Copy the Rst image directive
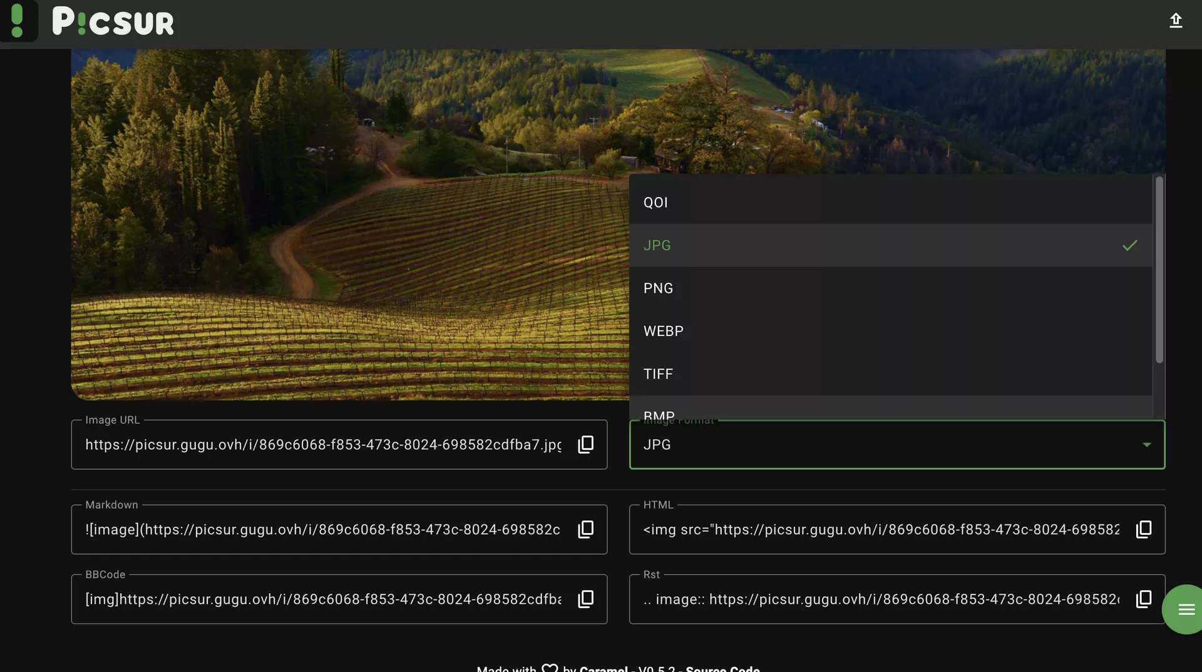The height and width of the screenshot is (672, 1202). [1143, 599]
